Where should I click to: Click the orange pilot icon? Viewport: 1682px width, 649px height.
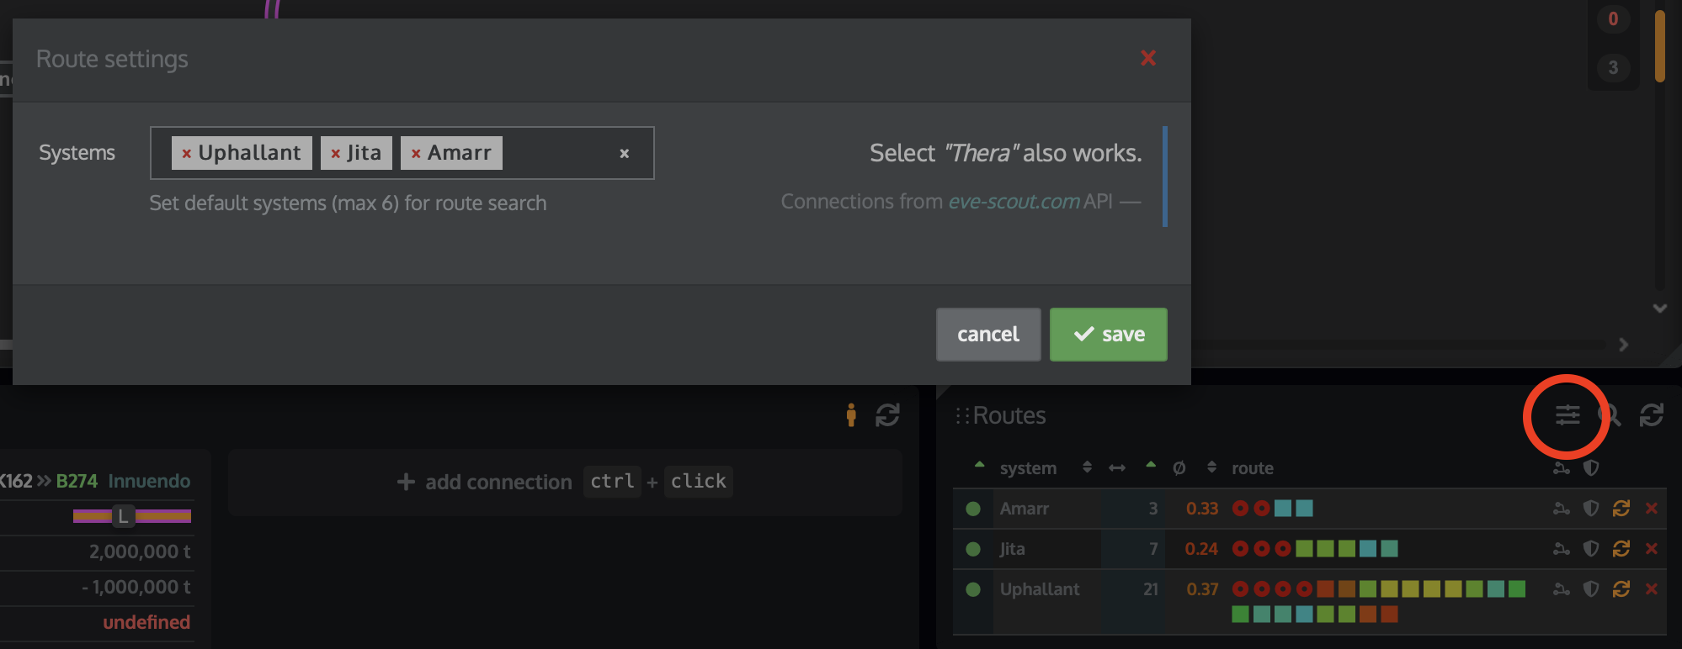[x=851, y=414]
